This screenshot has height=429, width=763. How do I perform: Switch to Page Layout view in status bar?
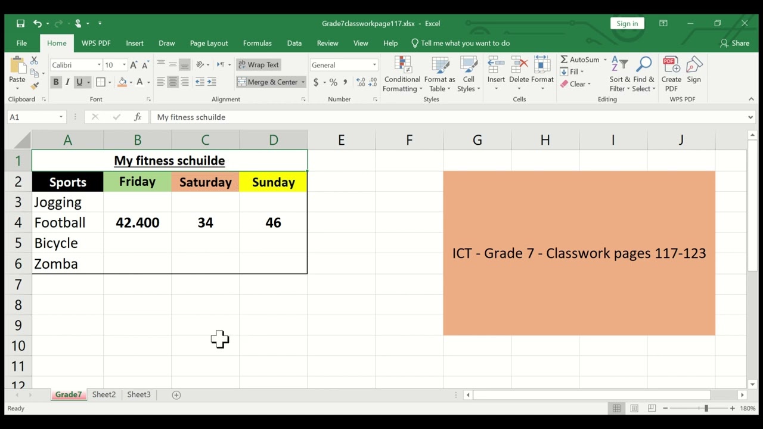pyautogui.click(x=634, y=408)
